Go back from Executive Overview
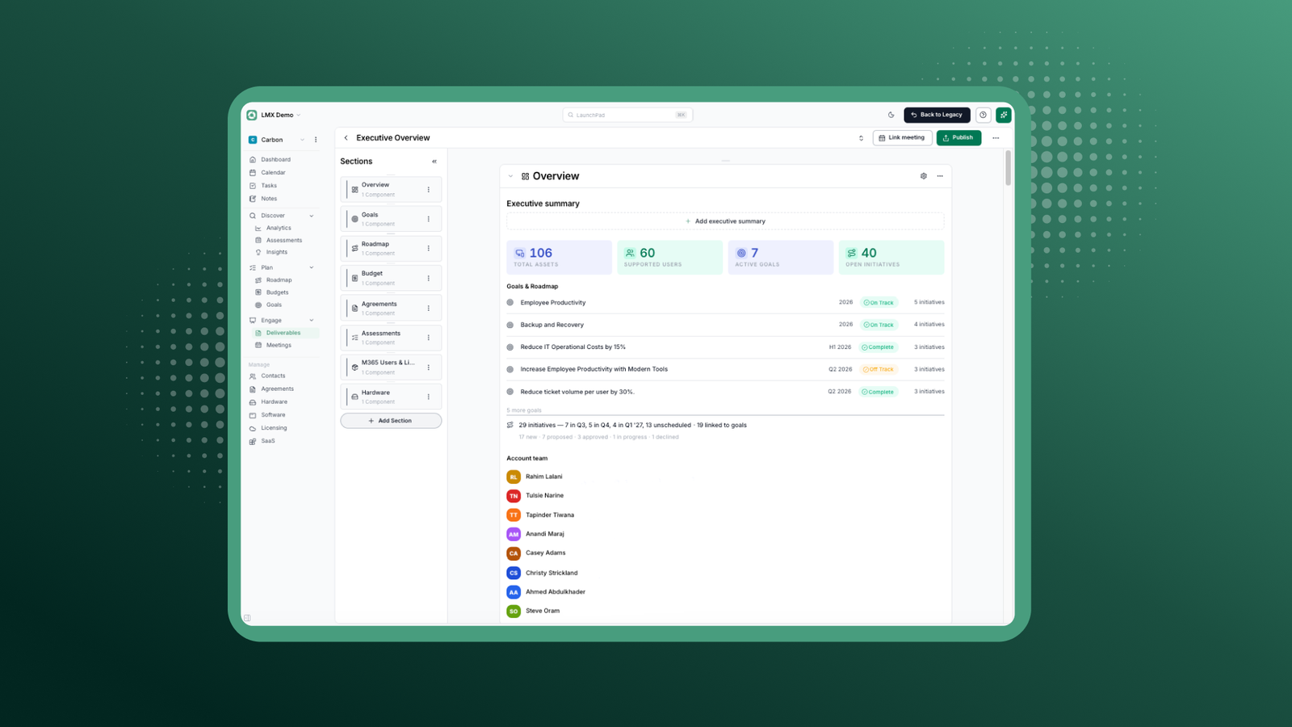Screen dimensions: 1292x727 [x=346, y=138]
